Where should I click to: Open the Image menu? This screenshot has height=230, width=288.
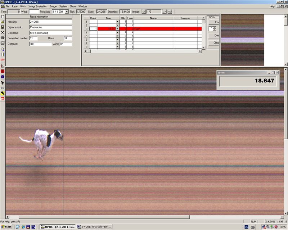[53, 6]
